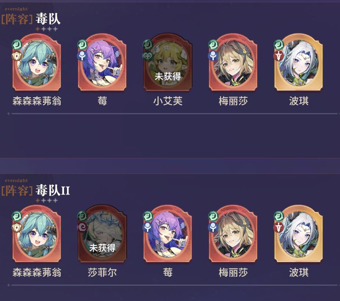
Task: Select 森森森茀翁 portrait in 毒队 lineup
Action: (37, 62)
